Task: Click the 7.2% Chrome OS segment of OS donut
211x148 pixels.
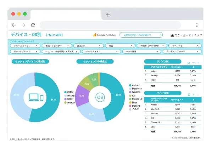Action: point(94,79)
